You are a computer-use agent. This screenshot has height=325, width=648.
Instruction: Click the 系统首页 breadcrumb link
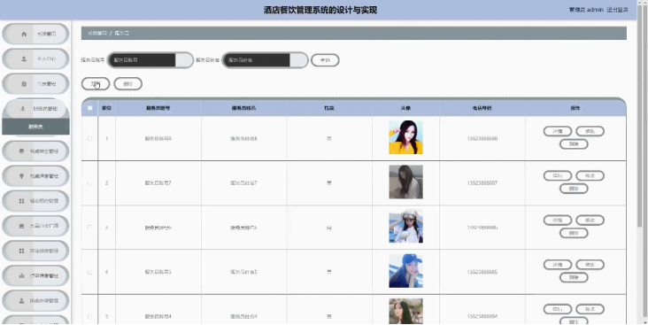coord(97,33)
